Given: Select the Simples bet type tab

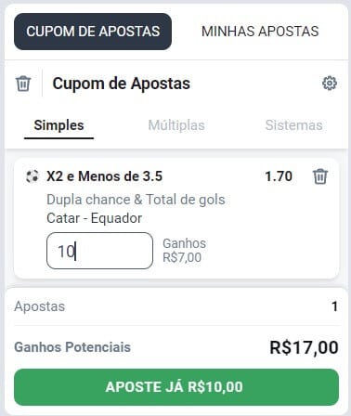Looking at the screenshot, I should [58, 125].
